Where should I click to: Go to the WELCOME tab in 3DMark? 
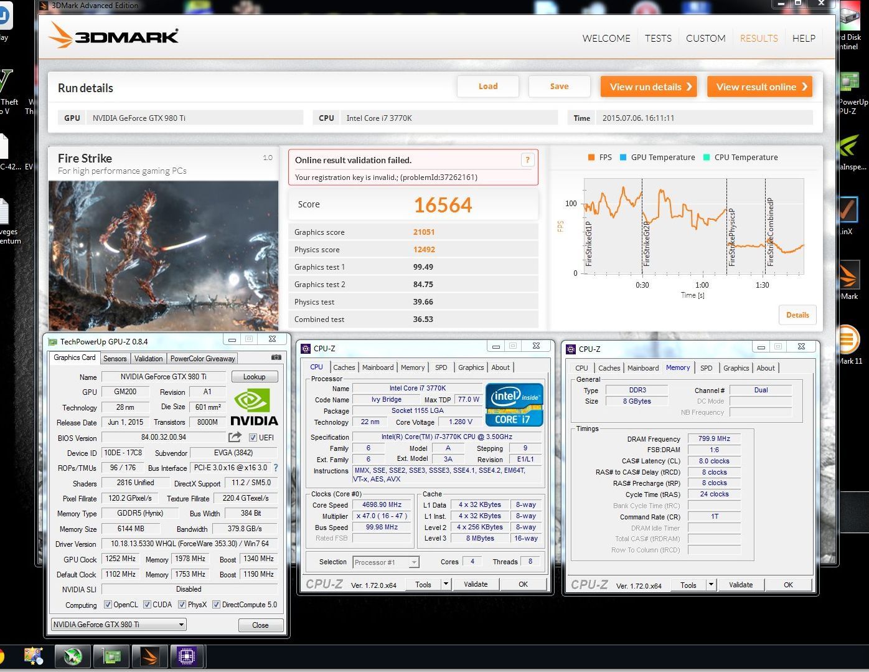(x=606, y=38)
